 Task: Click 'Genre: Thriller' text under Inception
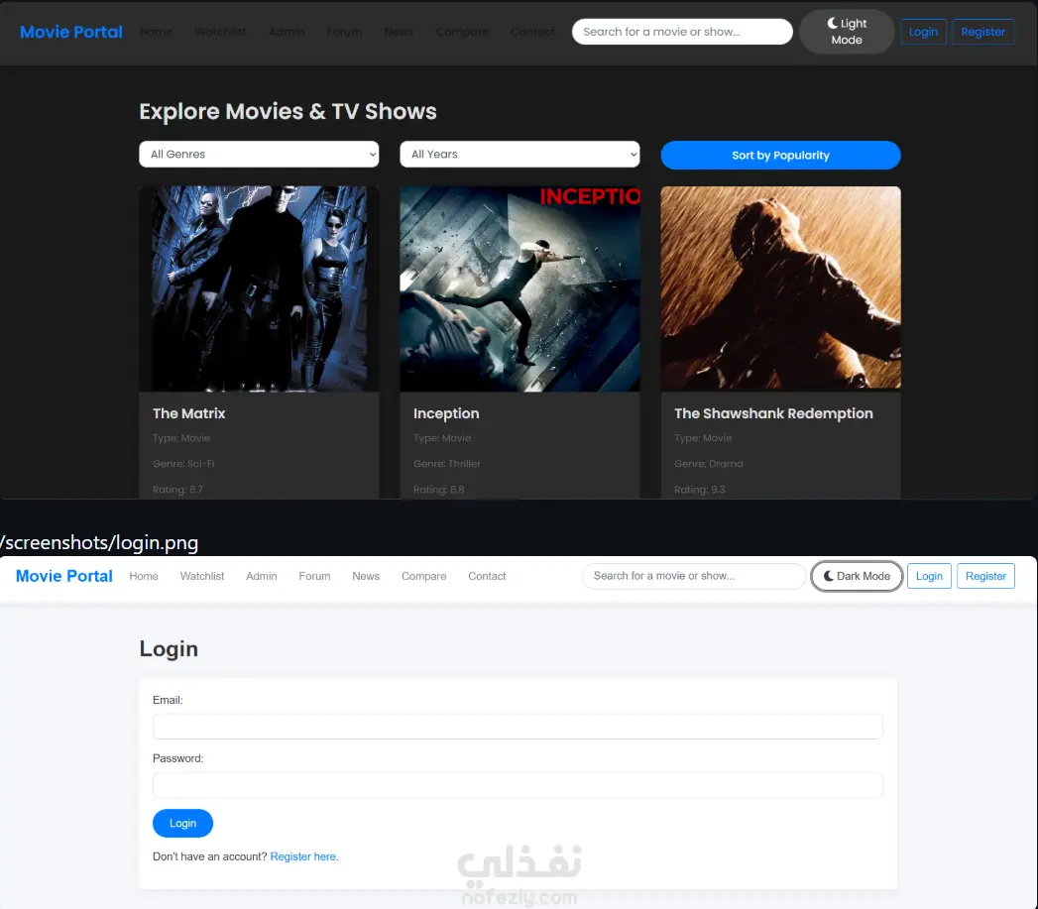click(447, 464)
